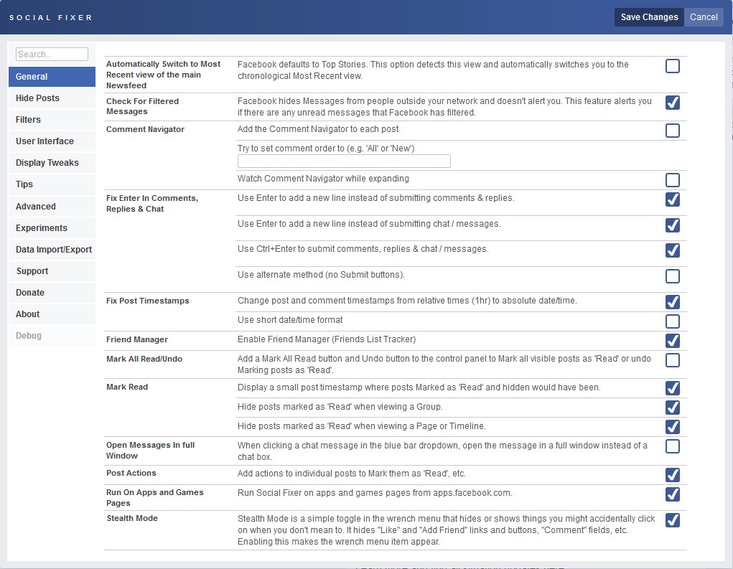The height and width of the screenshot is (569, 733).
Task: Open the Experiments tab
Action: click(x=52, y=228)
